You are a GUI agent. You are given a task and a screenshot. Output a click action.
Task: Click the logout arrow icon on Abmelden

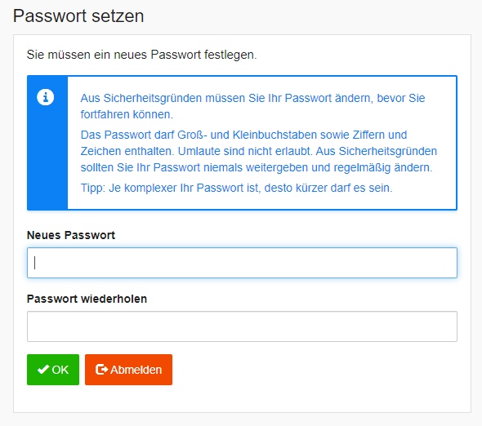click(x=101, y=369)
